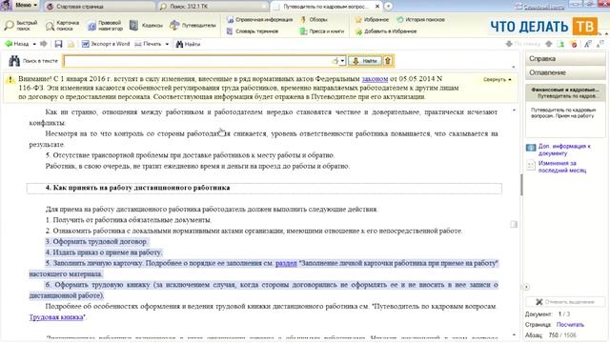Screen dimensions: 610x343
Task: Open Карточка поиска search card
Action: click(x=62, y=26)
